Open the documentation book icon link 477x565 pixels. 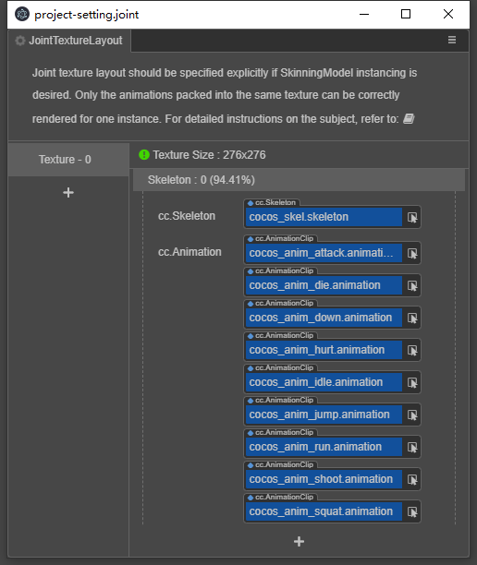coord(409,118)
